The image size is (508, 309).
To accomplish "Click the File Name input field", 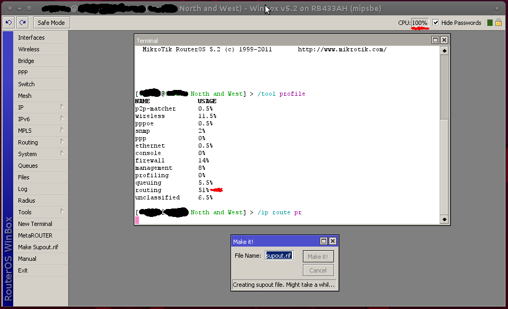I will pyautogui.click(x=279, y=256).
